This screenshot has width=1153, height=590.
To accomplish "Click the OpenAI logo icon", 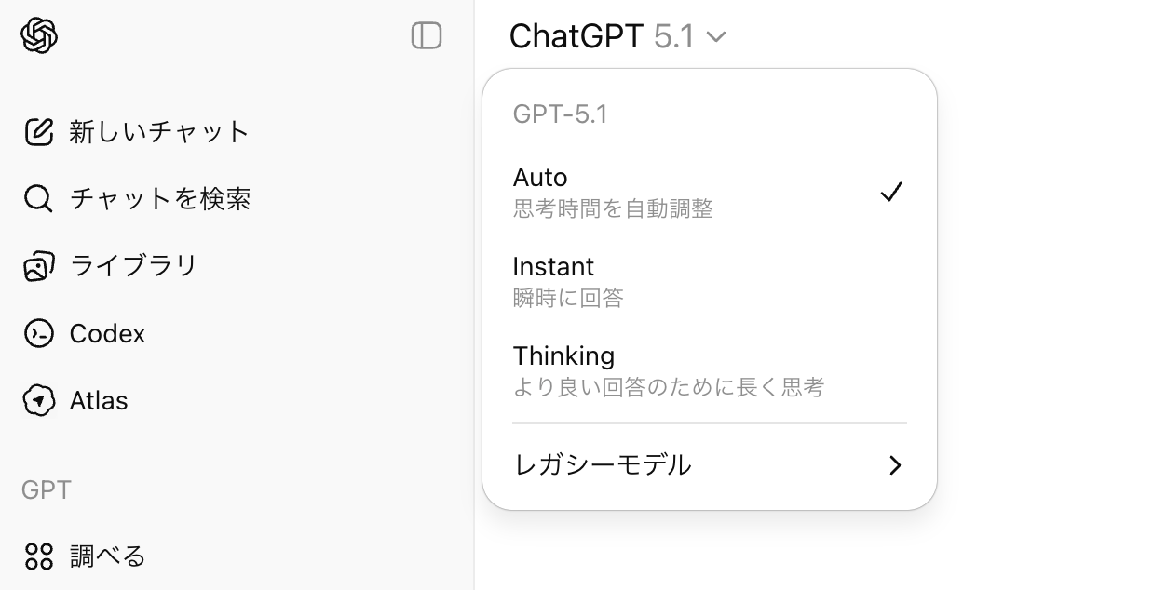I will click(37, 34).
